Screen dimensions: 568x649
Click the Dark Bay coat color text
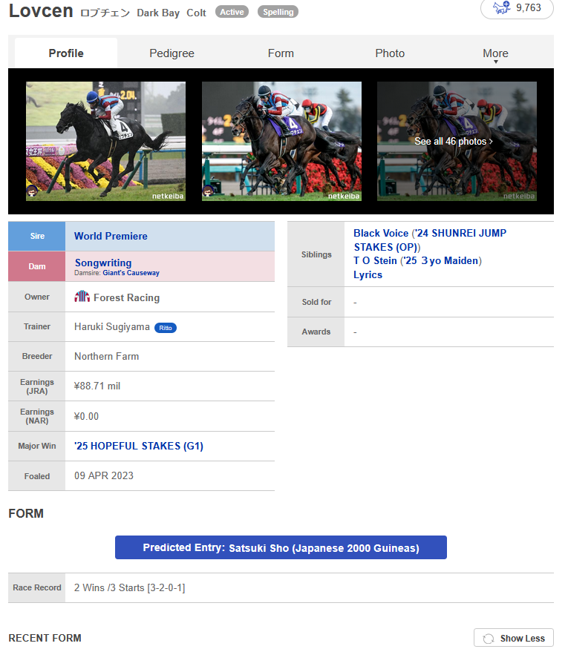click(x=158, y=13)
